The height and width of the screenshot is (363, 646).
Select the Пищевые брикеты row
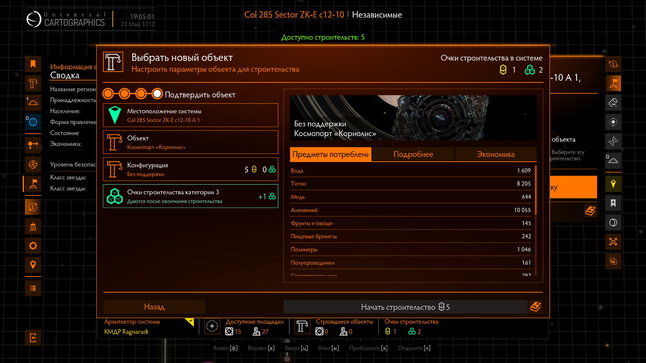(411, 236)
